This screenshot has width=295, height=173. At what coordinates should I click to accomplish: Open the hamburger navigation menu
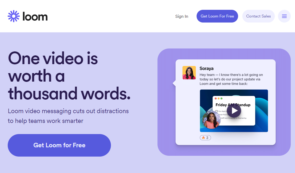tap(284, 16)
